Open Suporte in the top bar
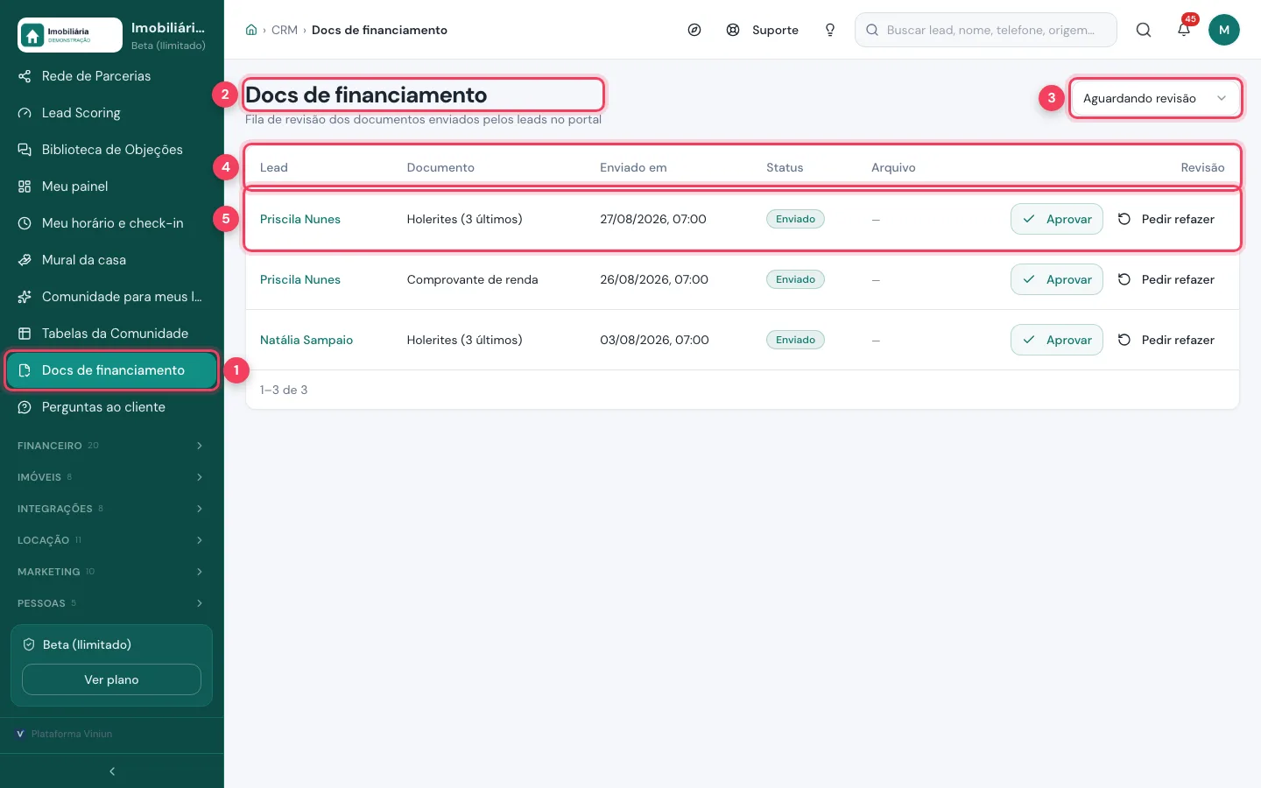1261x788 pixels. [763, 30]
